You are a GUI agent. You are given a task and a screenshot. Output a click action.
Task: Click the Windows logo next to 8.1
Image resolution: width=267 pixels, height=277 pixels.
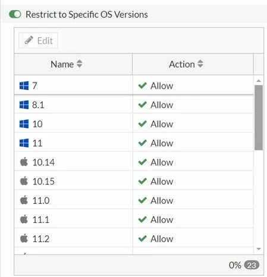pos(24,105)
